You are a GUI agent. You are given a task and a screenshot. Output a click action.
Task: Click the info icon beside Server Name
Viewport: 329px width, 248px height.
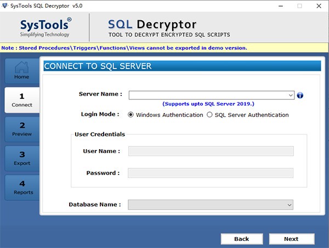(300, 95)
